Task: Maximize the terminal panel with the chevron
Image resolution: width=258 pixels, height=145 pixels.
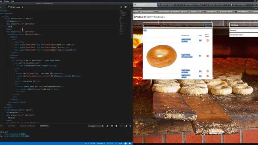Action: point(121,126)
